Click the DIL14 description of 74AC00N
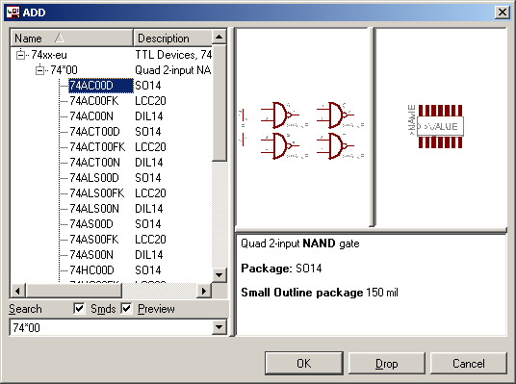This screenshot has height=384, width=516. [x=149, y=116]
